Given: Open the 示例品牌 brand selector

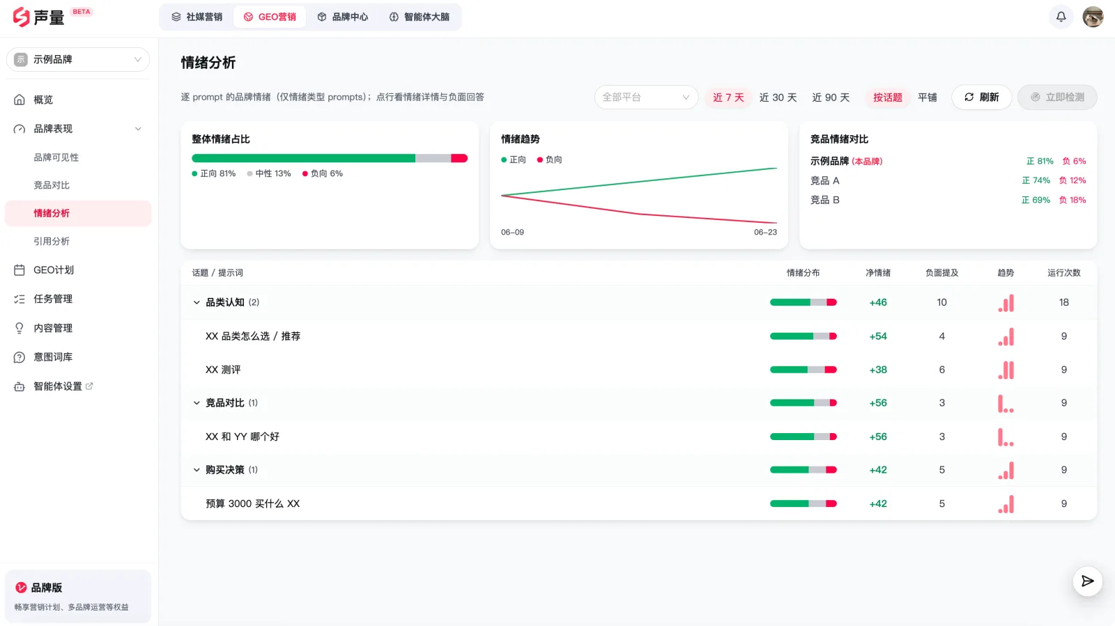Looking at the screenshot, I should (x=78, y=60).
